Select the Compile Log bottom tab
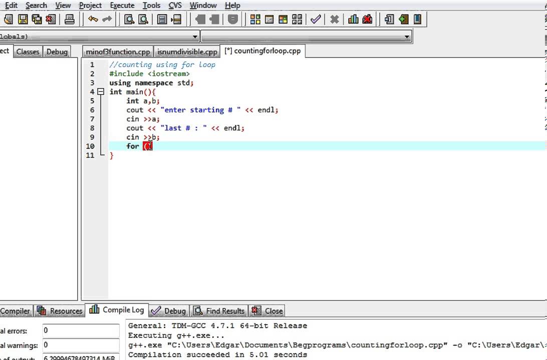This screenshot has width=547, height=360. tap(117, 310)
